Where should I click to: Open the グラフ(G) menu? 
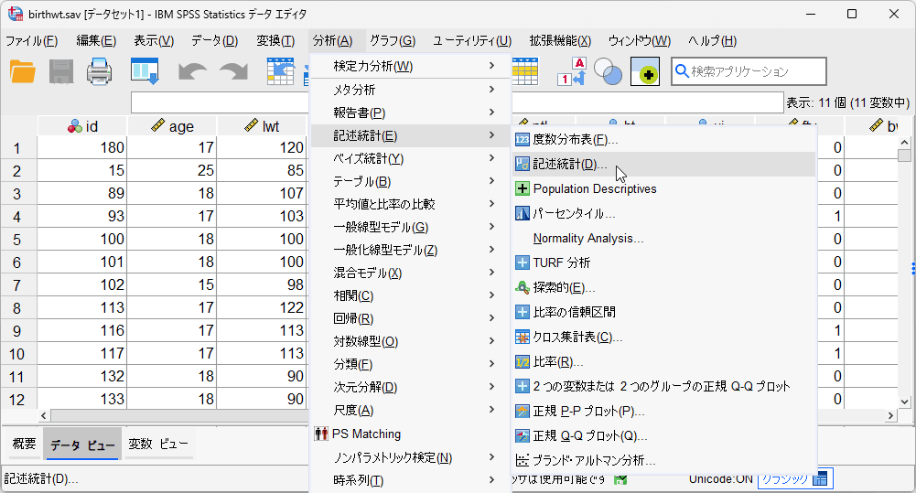[393, 41]
